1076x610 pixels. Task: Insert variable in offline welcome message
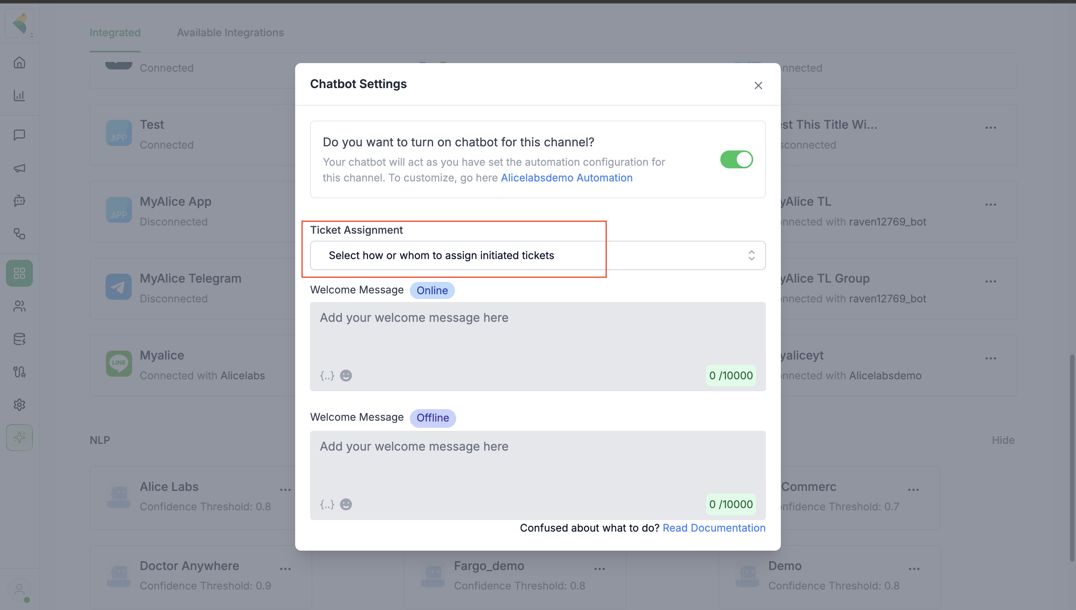click(x=327, y=504)
